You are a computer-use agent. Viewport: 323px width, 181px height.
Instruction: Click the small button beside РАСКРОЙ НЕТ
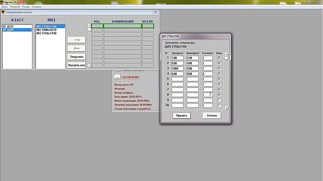117,77
